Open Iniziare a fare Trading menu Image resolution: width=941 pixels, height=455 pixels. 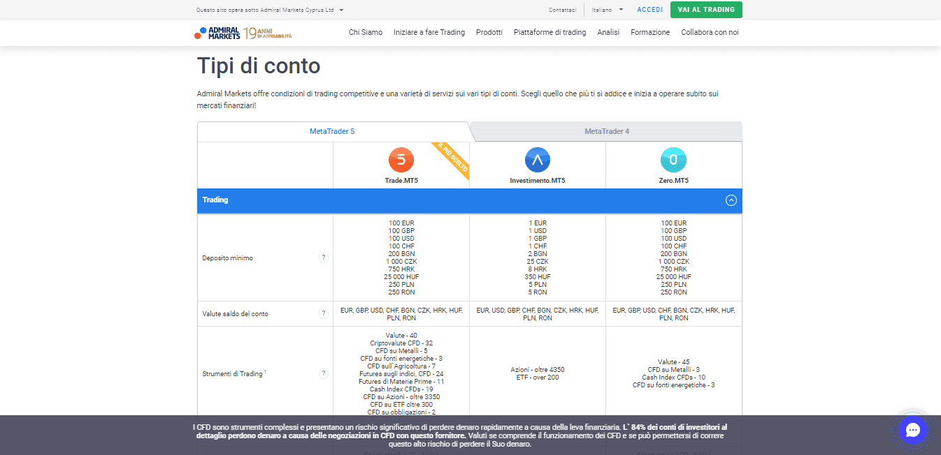click(x=429, y=32)
